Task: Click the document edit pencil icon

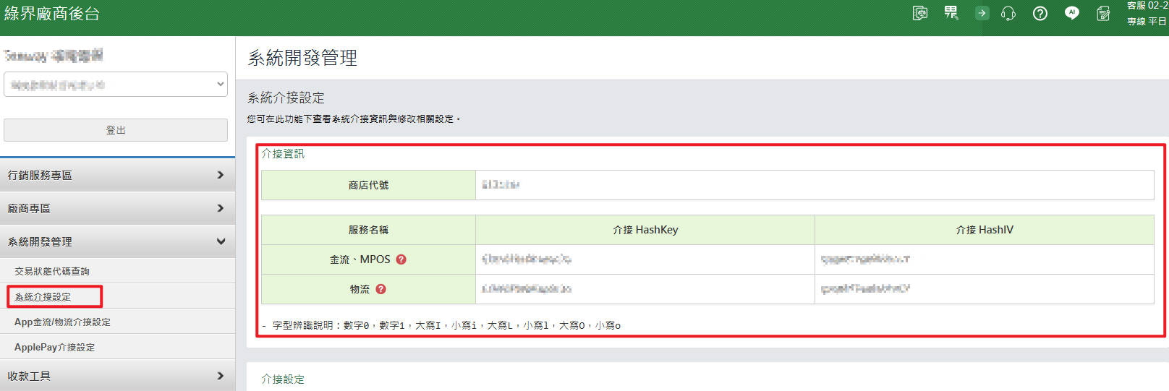Action: pyautogui.click(x=1102, y=14)
